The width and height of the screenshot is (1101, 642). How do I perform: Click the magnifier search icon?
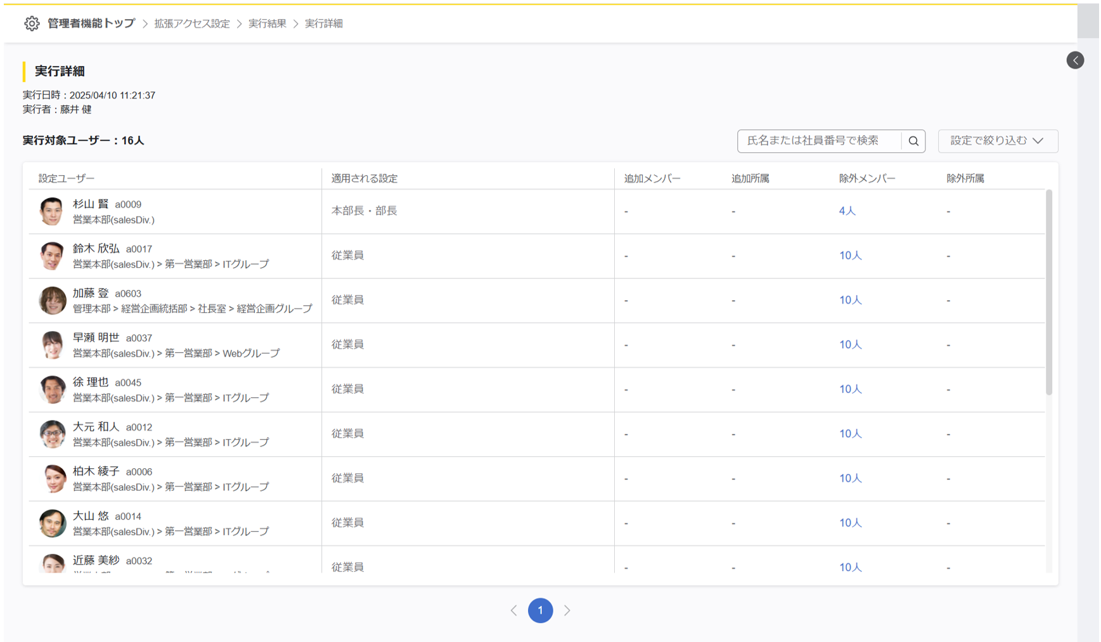(x=913, y=141)
